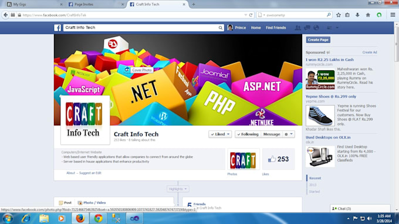Viewport: 399px width, 224px height.
Task: Open Yepme Shoes @ Rs.299 ad link
Action: 331,97
